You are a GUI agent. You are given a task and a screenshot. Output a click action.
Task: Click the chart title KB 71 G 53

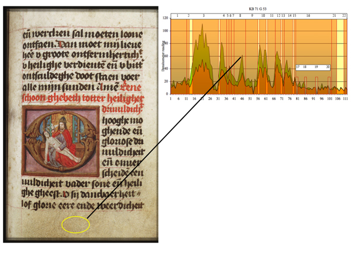pyautogui.click(x=258, y=4)
